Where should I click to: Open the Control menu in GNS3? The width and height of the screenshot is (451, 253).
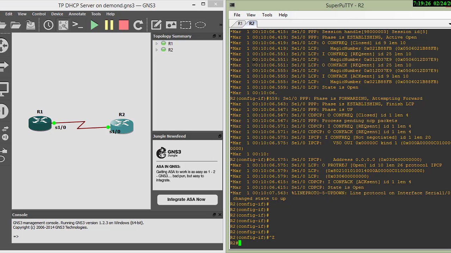[x=39, y=14]
